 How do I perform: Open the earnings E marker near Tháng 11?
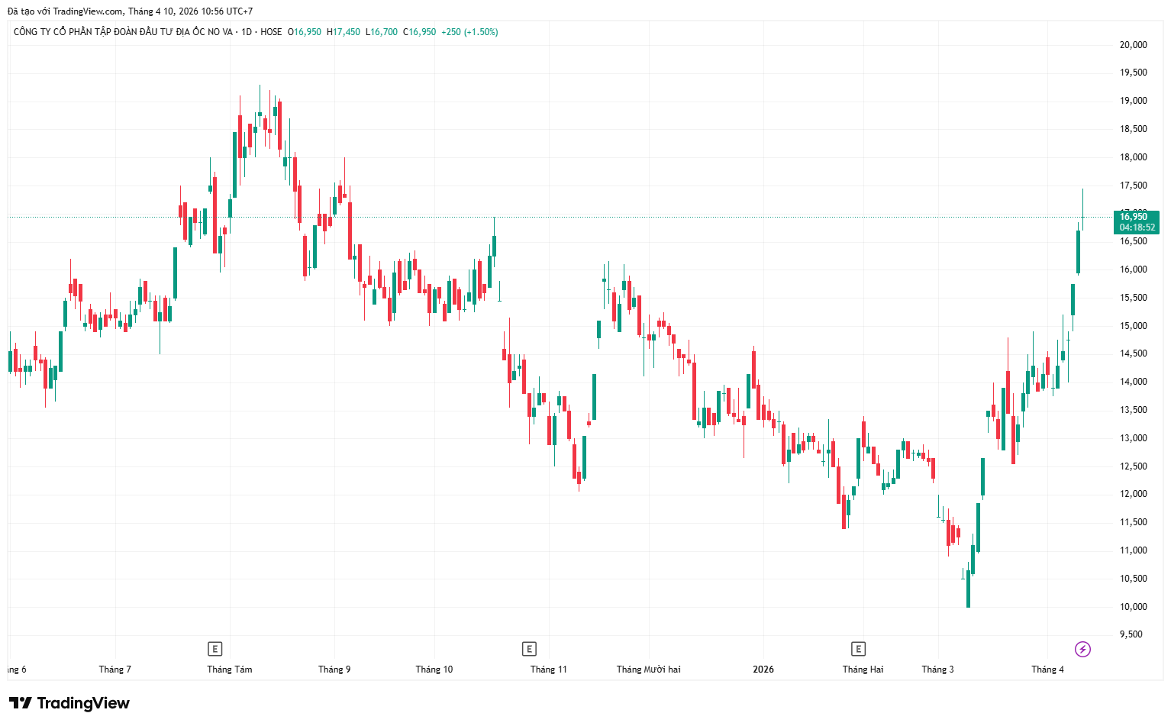coord(529,649)
